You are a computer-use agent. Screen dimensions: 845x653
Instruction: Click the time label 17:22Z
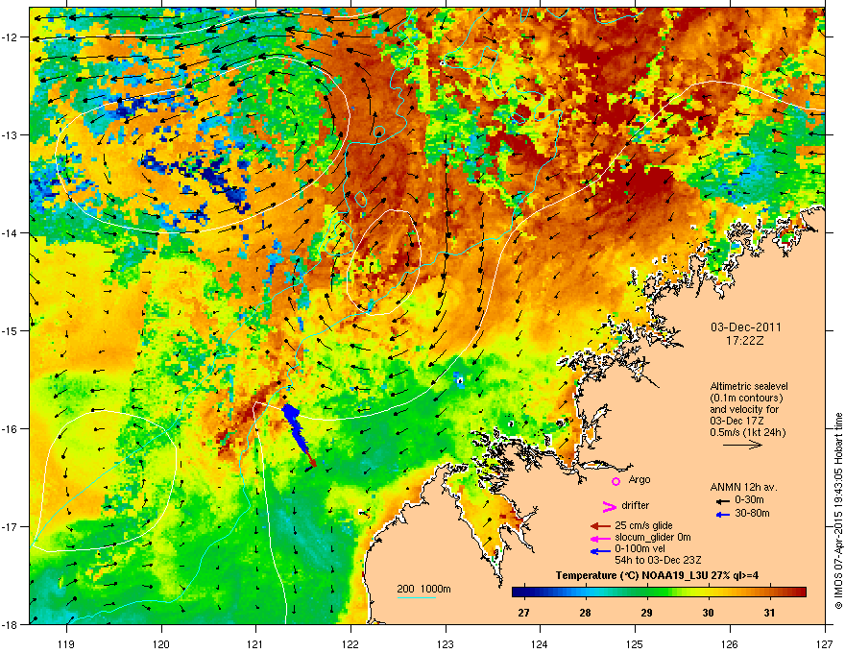745,341
